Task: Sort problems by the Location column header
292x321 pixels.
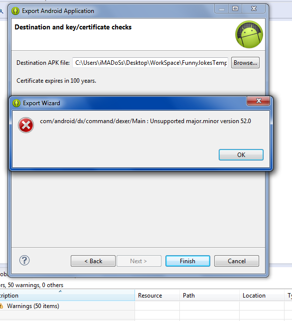Action: click(x=262, y=296)
